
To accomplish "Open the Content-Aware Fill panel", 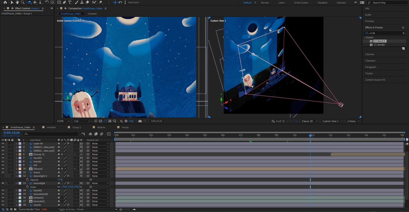I will (x=375, y=79).
